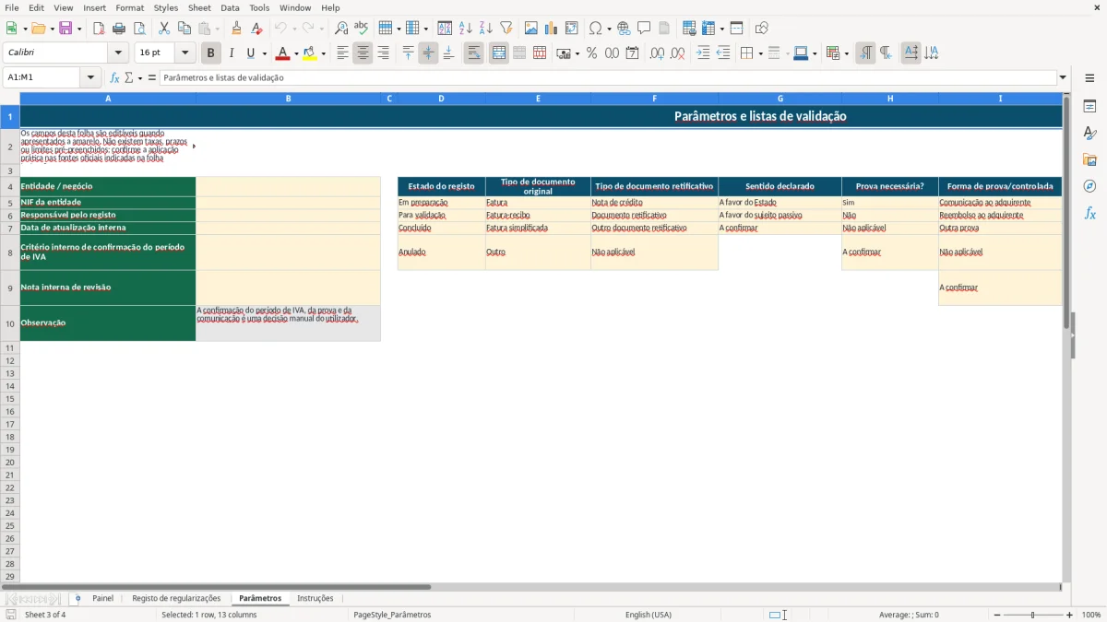Viewport: 1107px width, 622px height.
Task: Open the Sort dialog
Action: click(x=445, y=29)
